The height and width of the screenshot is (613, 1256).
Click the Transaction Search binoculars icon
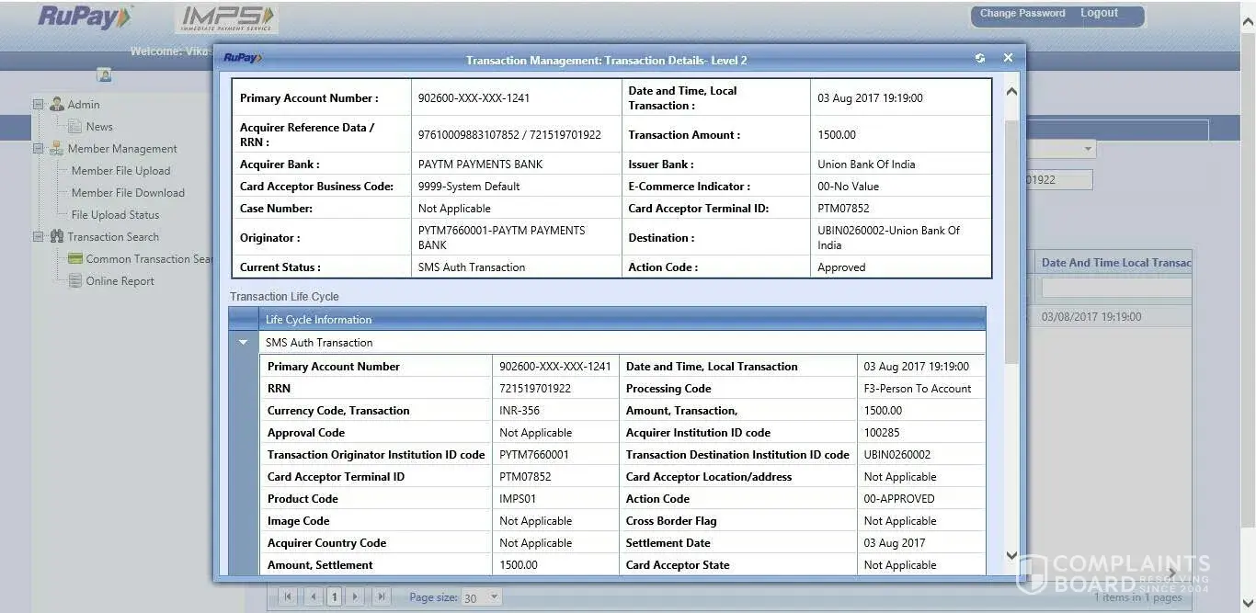(x=57, y=237)
